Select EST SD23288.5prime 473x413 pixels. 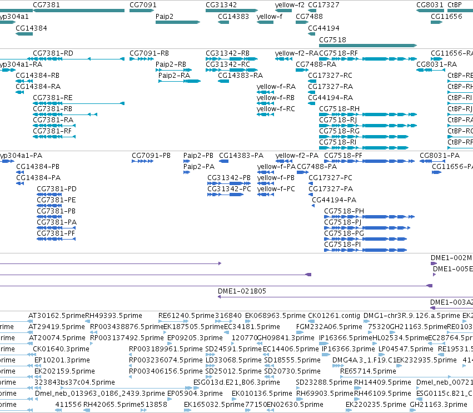pos(324,382)
